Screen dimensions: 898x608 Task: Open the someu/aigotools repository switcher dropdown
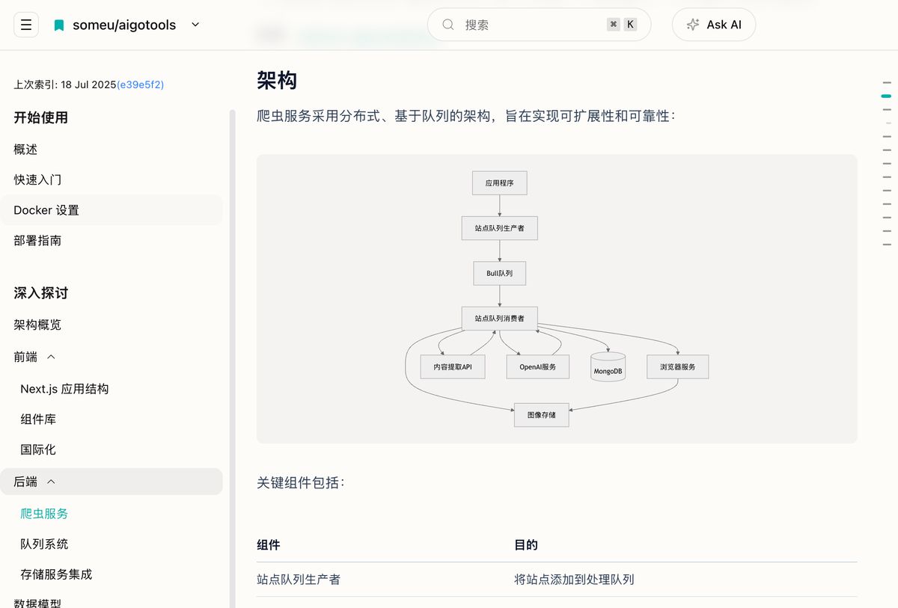195,24
